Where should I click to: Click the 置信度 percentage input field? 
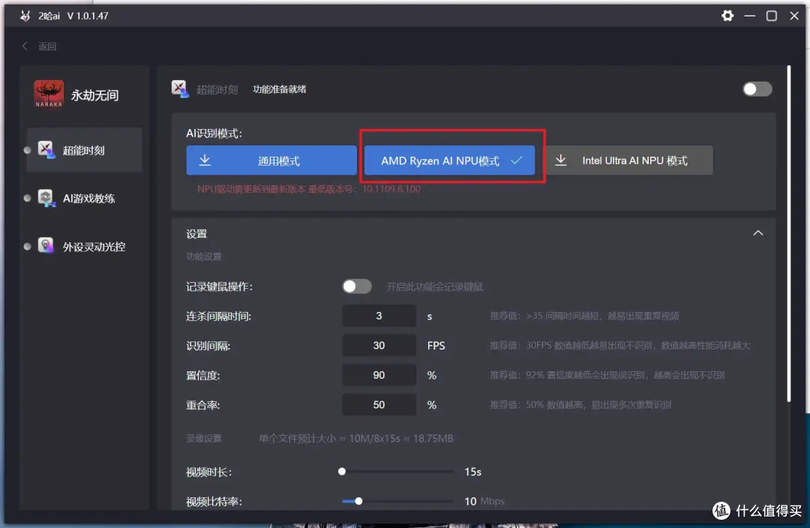(x=379, y=375)
